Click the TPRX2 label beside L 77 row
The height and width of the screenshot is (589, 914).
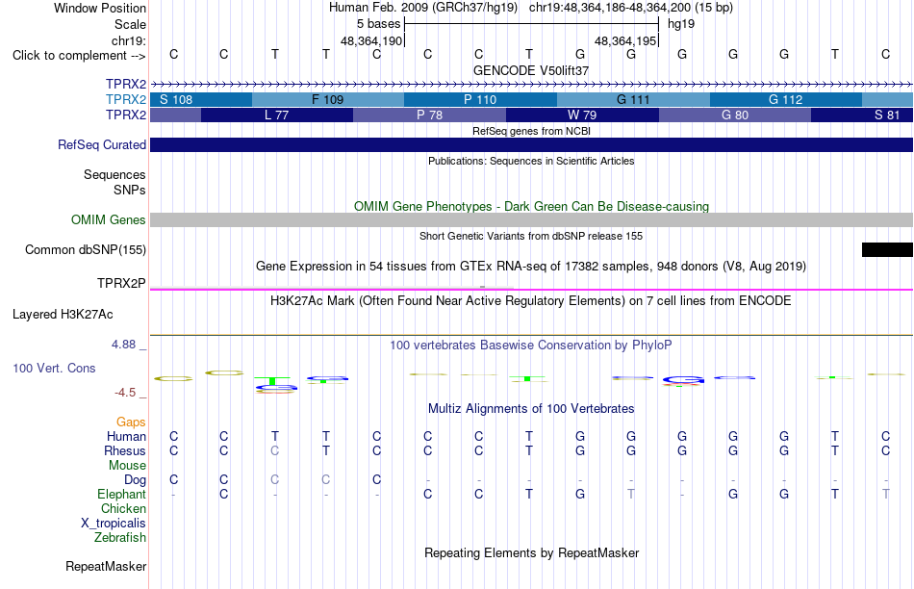126,115
